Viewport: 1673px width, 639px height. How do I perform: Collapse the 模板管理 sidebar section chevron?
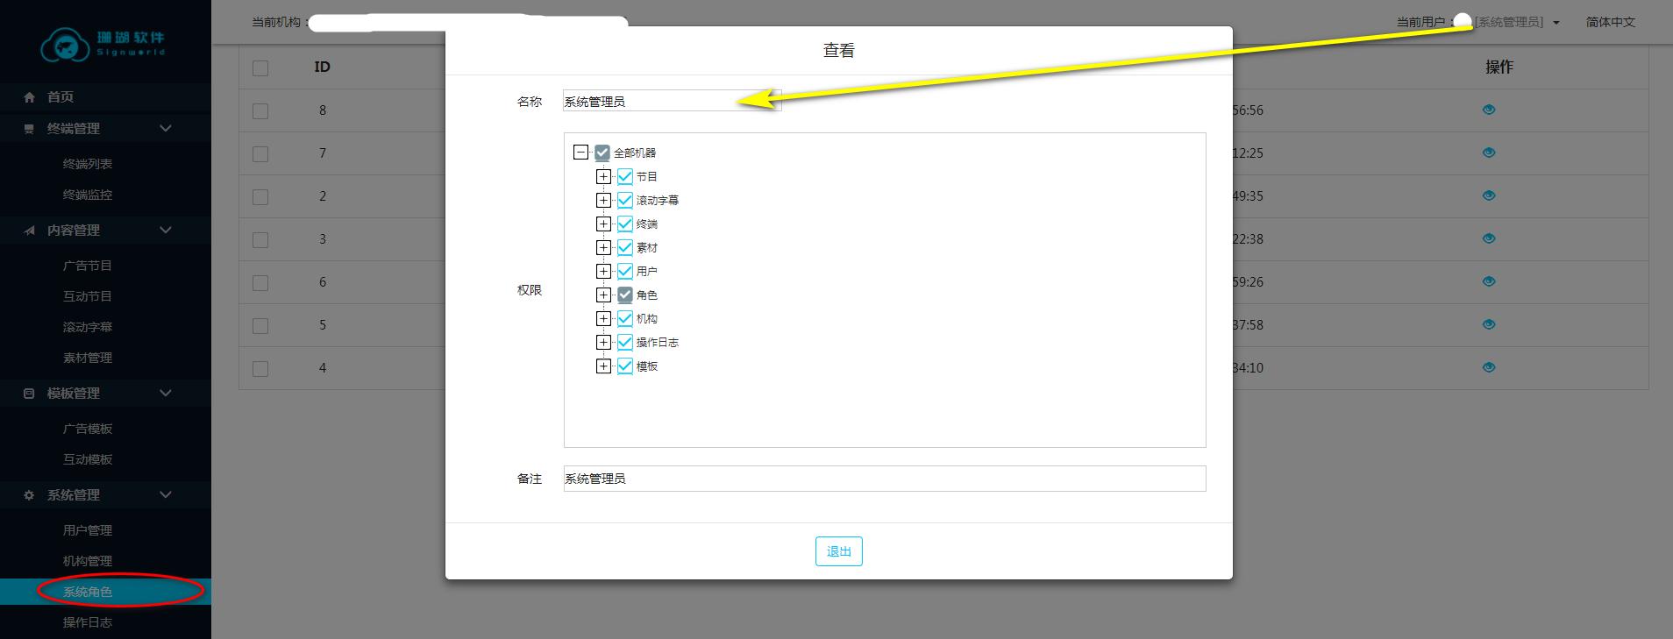(x=166, y=393)
